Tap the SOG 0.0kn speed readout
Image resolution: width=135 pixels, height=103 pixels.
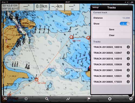(42, 7)
